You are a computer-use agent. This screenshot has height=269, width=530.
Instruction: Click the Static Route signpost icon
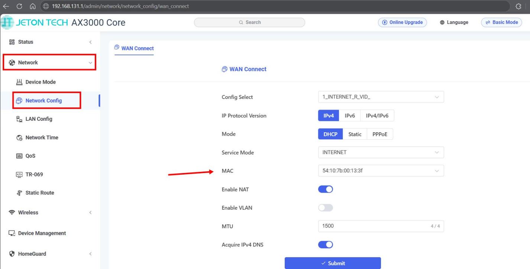click(x=19, y=193)
